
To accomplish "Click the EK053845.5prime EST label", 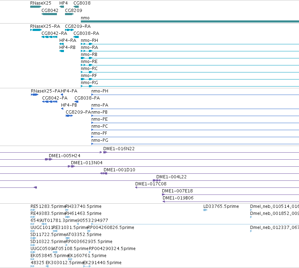I will point(50,256).
